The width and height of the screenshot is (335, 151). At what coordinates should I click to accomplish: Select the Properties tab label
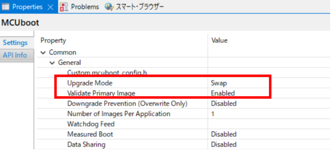click(27, 7)
